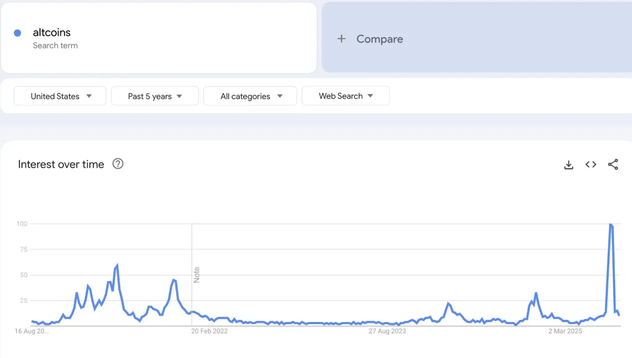Click the Interest over time heading

coord(61,164)
